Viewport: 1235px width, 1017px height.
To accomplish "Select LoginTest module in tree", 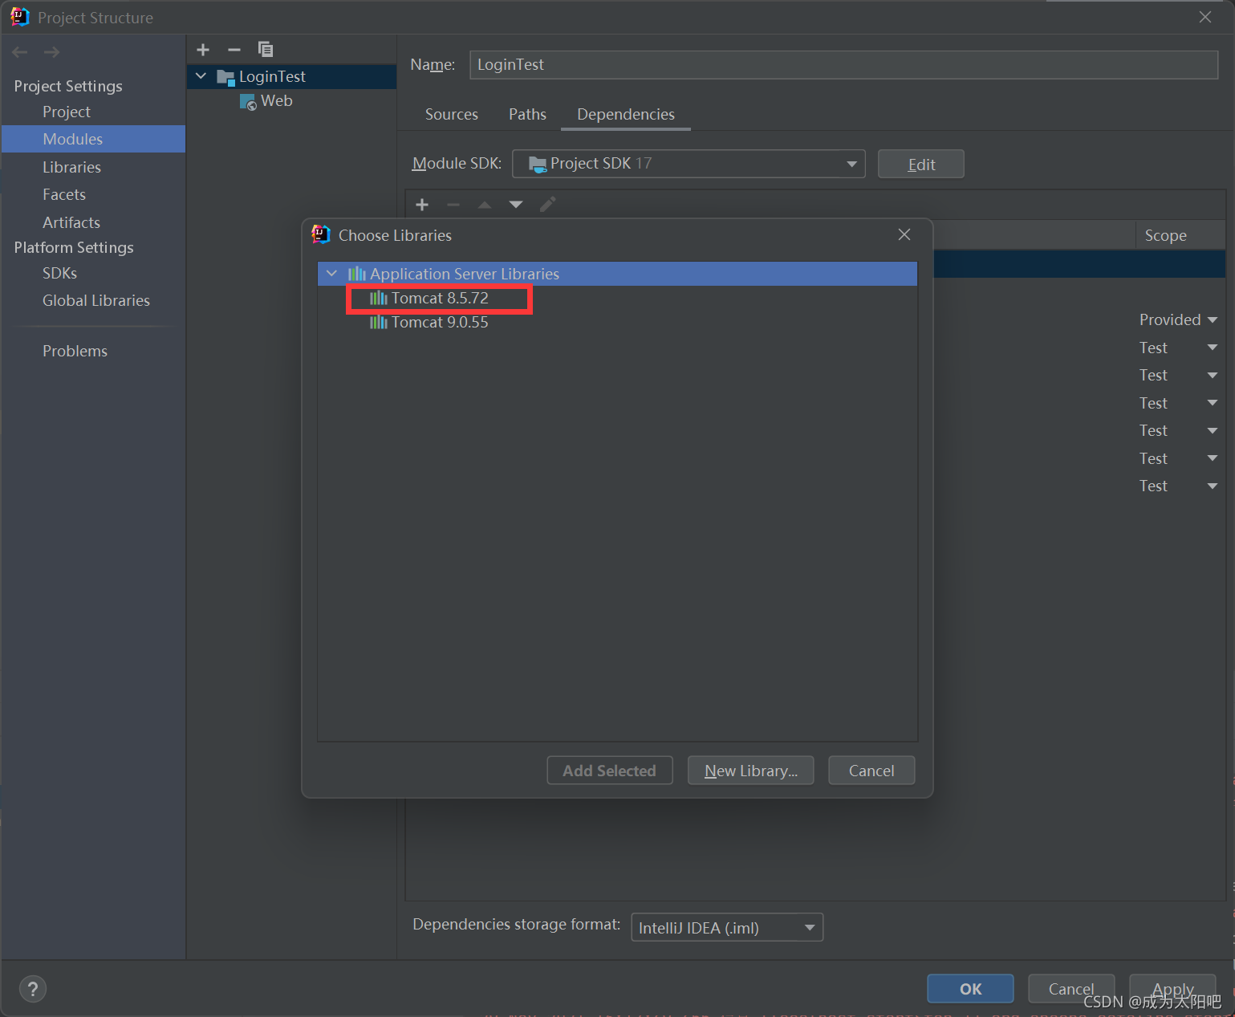I will 272,76.
